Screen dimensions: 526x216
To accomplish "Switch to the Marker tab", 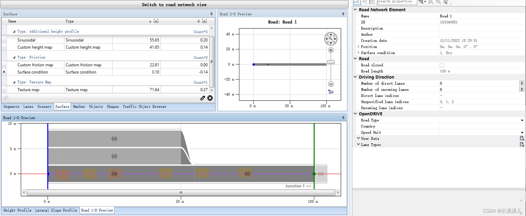I will tap(79, 107).
